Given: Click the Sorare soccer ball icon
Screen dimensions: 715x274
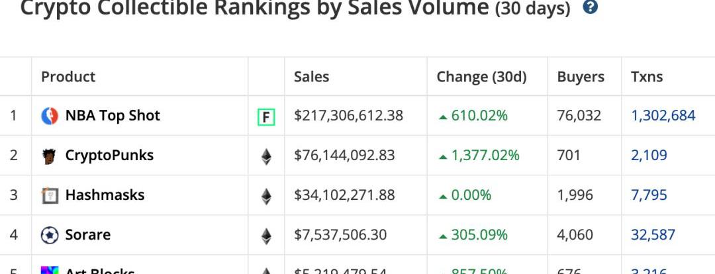Looking at the screenshot, I should [50, 235].
